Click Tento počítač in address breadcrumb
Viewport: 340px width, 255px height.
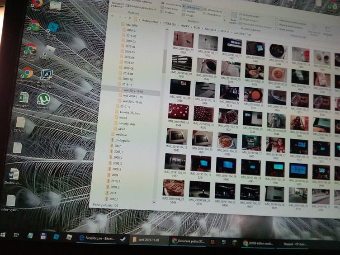point(150,21)
